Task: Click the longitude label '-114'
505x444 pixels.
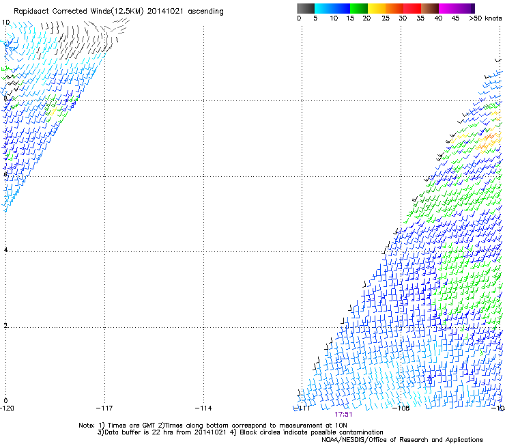Action: 203,408
